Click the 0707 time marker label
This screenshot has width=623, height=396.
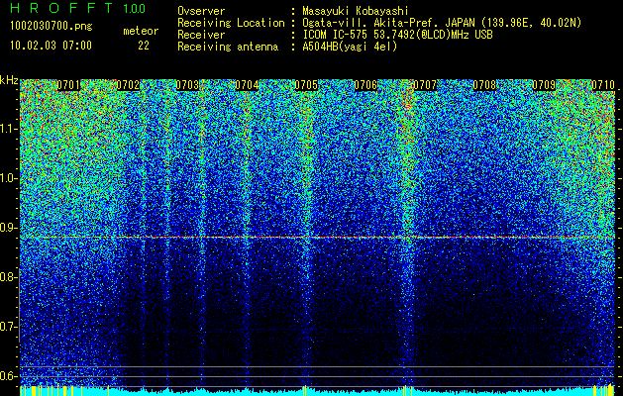(x=425, y=85)
